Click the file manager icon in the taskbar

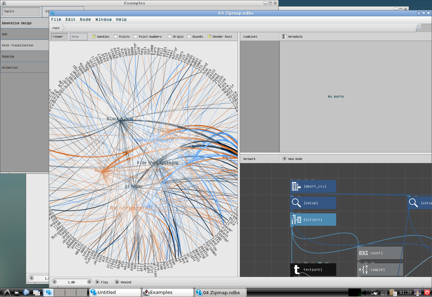point(16,293)
